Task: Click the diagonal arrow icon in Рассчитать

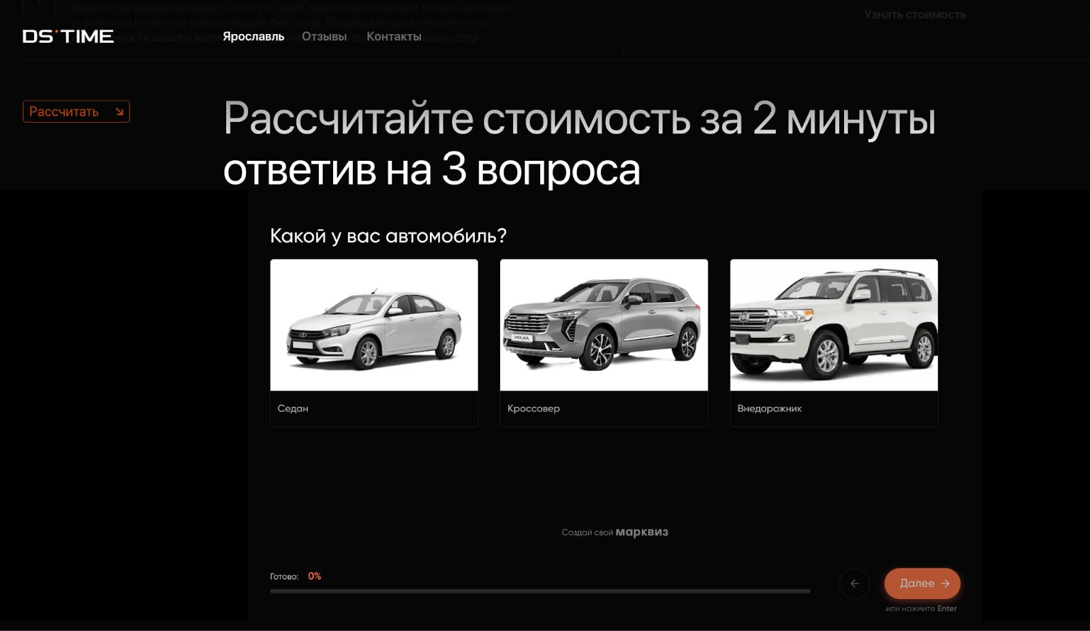Action: point(120,112)
